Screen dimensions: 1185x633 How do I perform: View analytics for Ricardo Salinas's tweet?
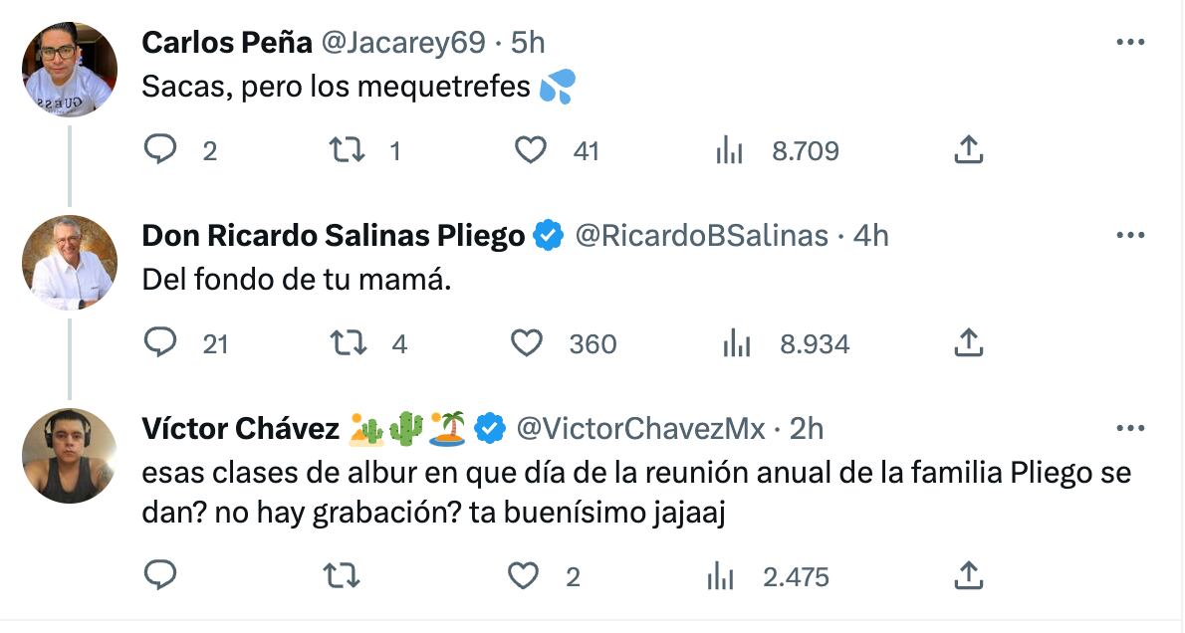click(736, 343)
